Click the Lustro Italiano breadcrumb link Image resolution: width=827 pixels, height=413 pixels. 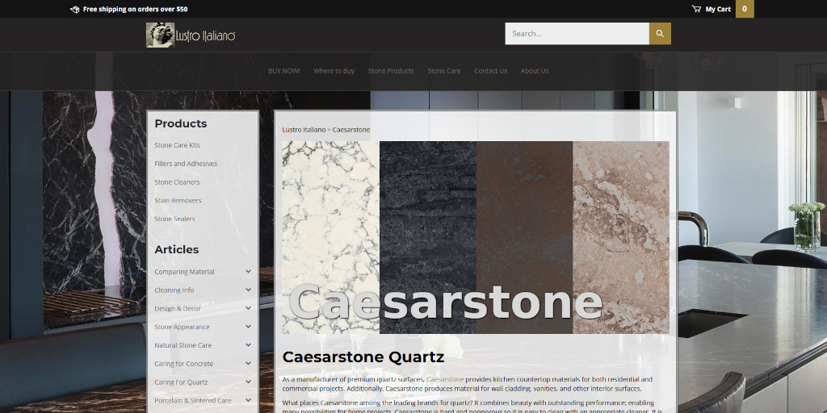pos(304,130)
